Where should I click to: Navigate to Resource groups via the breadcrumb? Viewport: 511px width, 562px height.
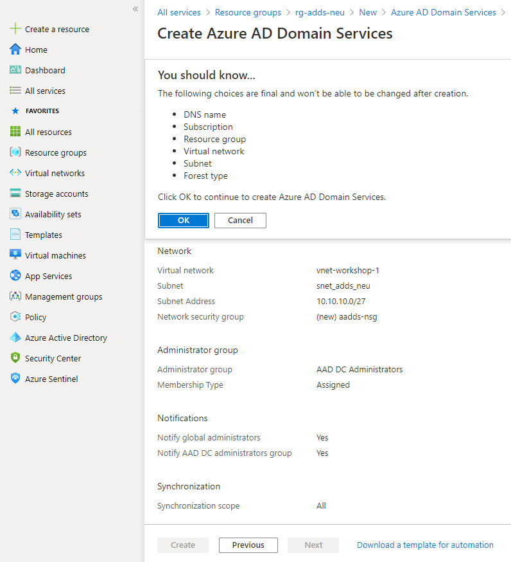pos(248,12)
